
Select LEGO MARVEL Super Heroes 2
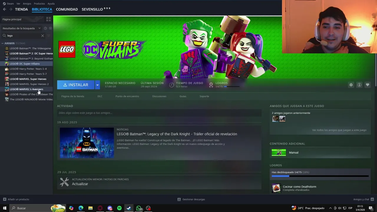pyautogui.click(x=29, y=84)
